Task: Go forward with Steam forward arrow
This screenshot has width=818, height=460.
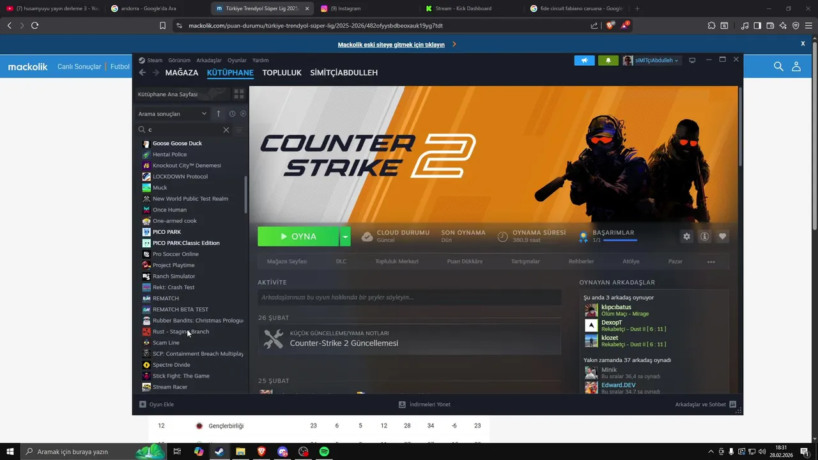Action: click(156, 72)
